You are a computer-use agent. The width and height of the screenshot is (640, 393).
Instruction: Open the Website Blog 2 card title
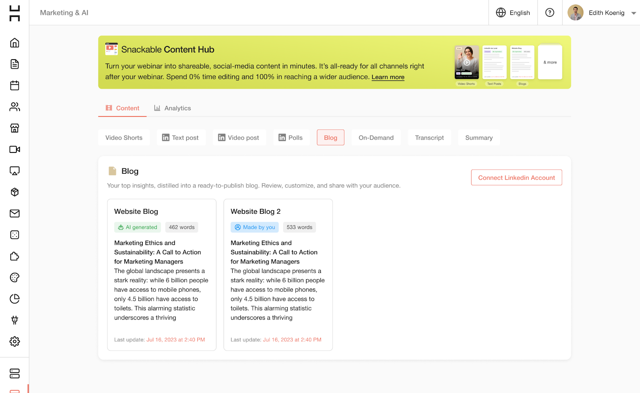tap(256, 211)
